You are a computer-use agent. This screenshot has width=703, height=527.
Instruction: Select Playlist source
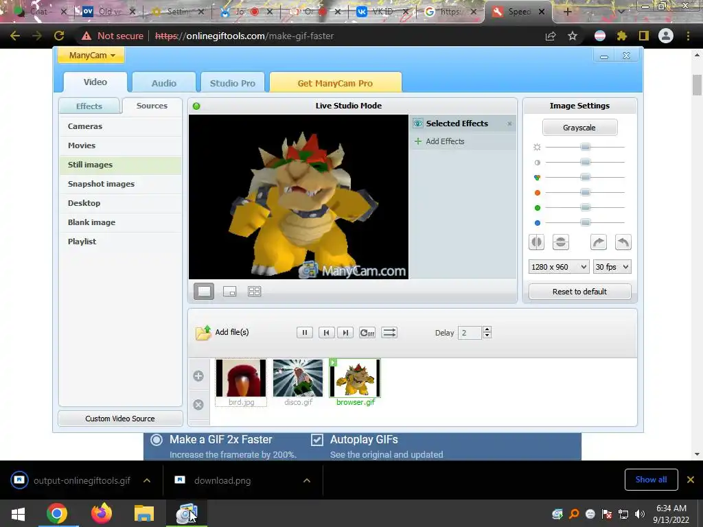tap(121, 242)
